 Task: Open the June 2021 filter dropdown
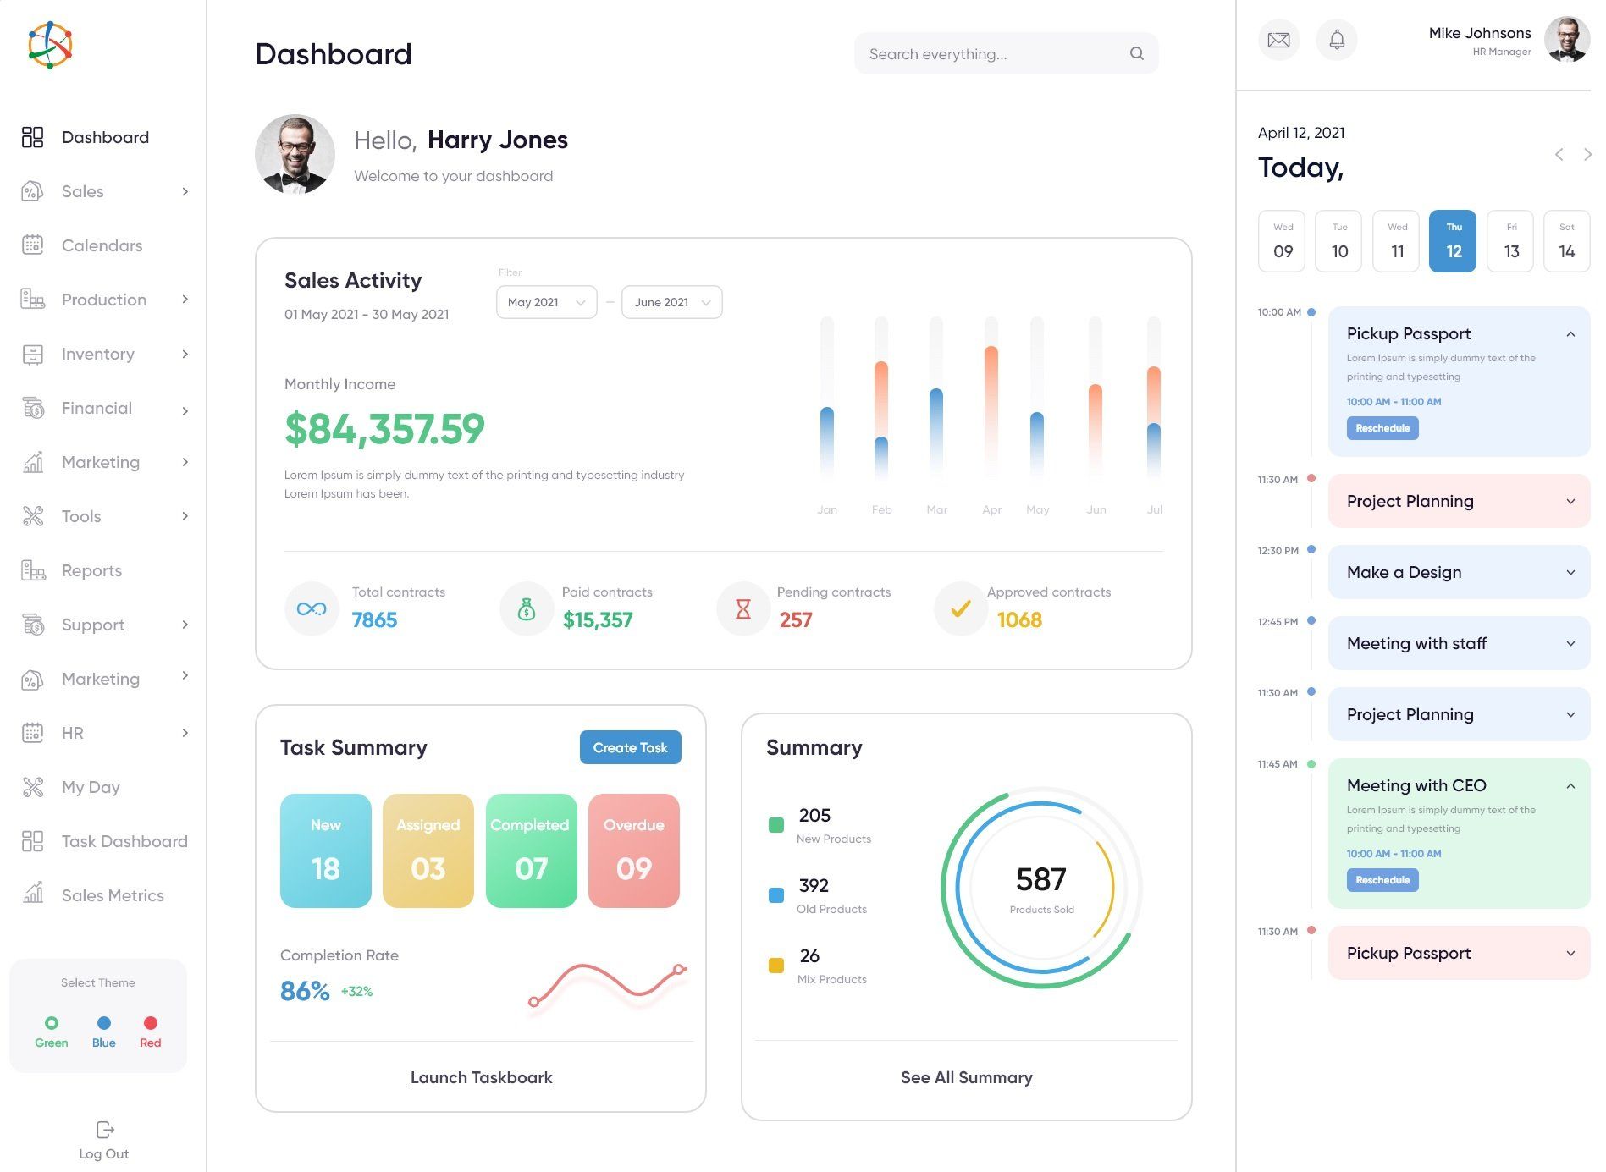click(x=672, y=302)
